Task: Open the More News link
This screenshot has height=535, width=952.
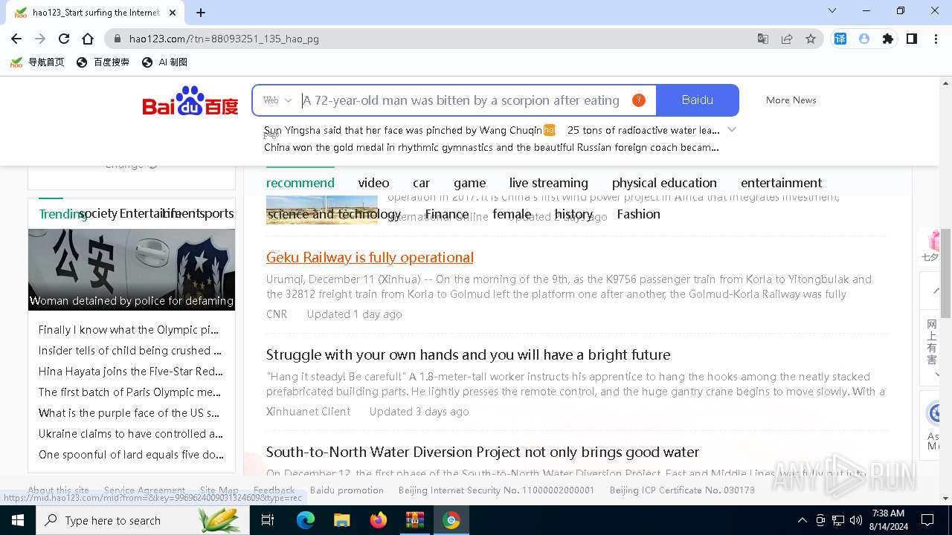Action: click(791, 100)
